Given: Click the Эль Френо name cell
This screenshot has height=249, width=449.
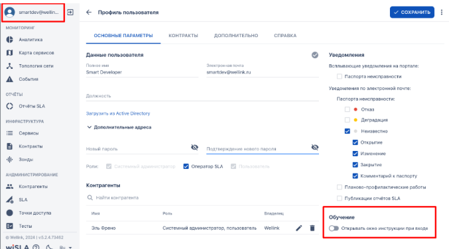Looking at the screenshot, I should tap(103, 228).
